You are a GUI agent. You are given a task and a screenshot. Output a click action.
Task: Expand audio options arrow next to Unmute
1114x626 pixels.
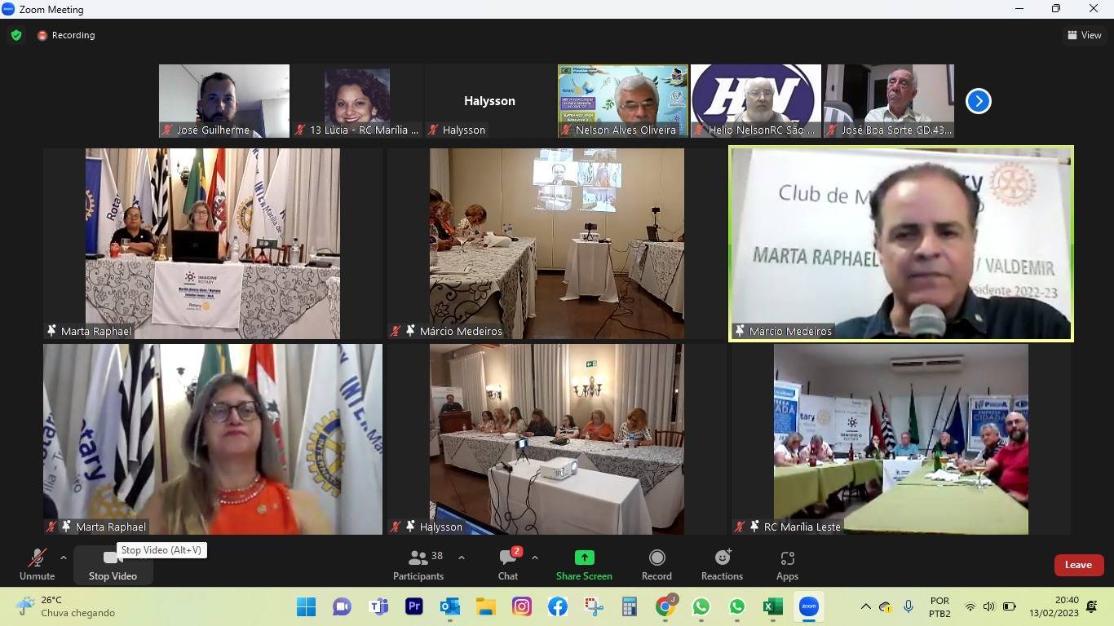(x=64, y=558)
